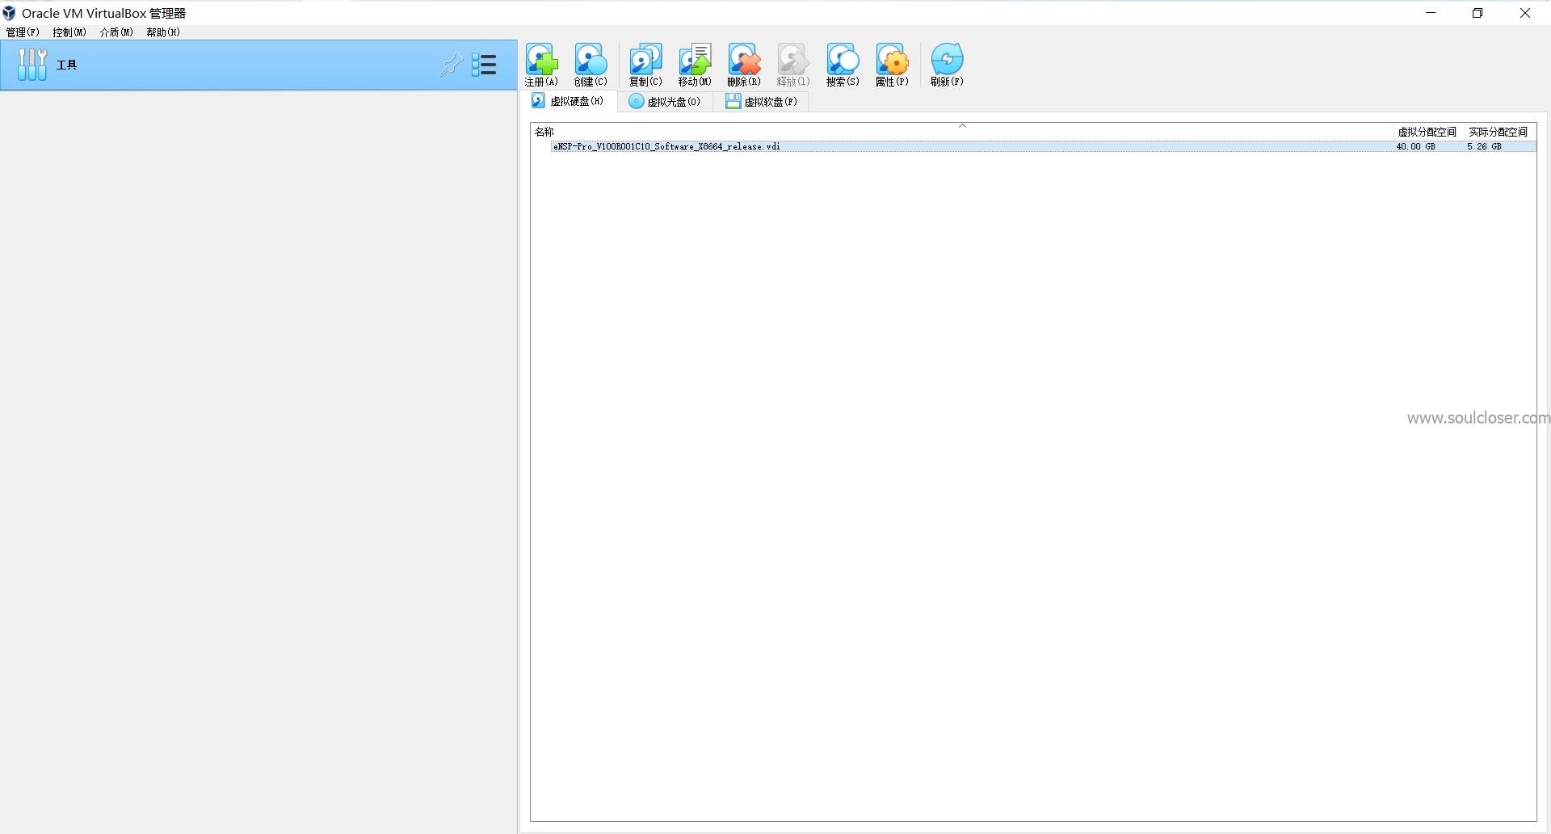Image resolution: width=1551 pixels, height=834 pixels.
Task: Switch to the 虚拟软盘(F) tab
Action: (x=761, y=102)
